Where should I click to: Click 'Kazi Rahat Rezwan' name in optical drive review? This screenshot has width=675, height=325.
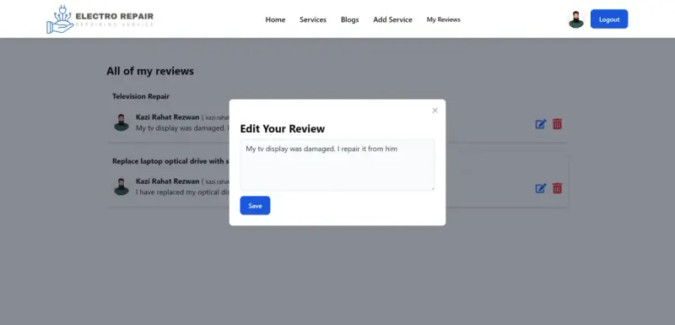click(167, 181)
